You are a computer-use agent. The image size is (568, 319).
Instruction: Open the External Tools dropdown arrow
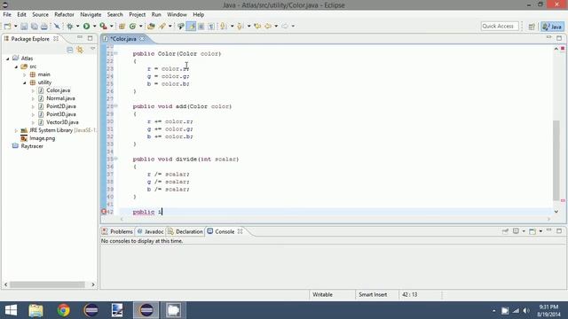[x=112, y=26]
